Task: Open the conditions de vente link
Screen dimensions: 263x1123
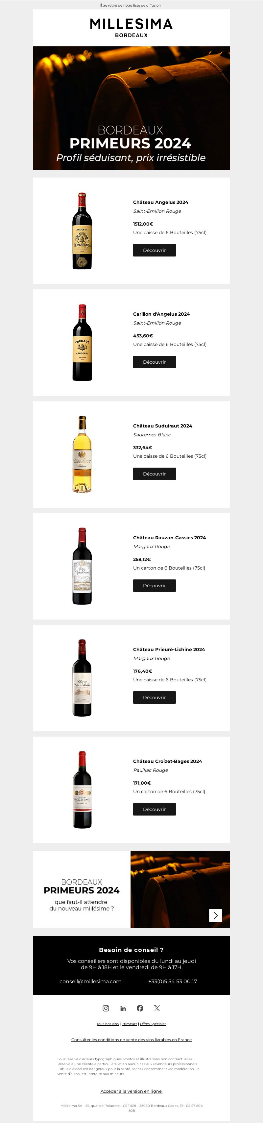Action: tap(131, 1039)
